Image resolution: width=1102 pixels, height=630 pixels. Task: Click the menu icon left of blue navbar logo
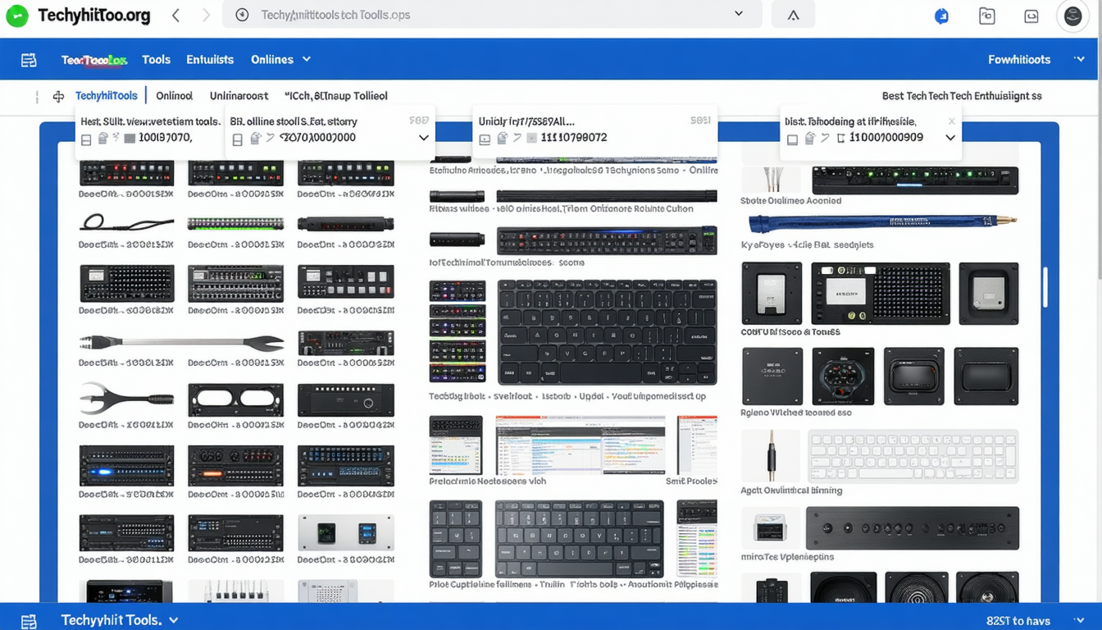tap(29, 60)
